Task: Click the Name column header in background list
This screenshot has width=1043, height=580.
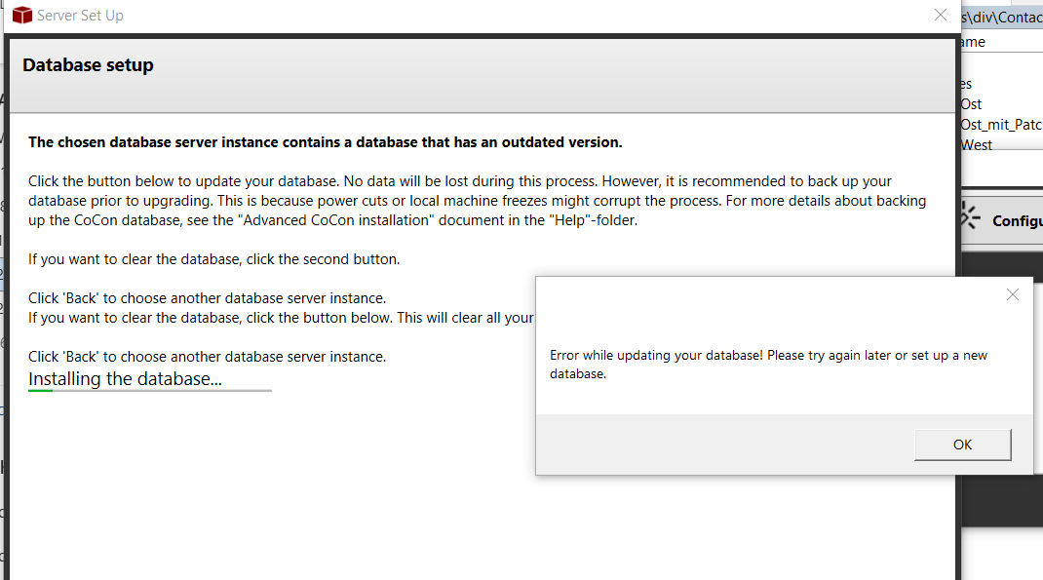Action: [972, 42]
